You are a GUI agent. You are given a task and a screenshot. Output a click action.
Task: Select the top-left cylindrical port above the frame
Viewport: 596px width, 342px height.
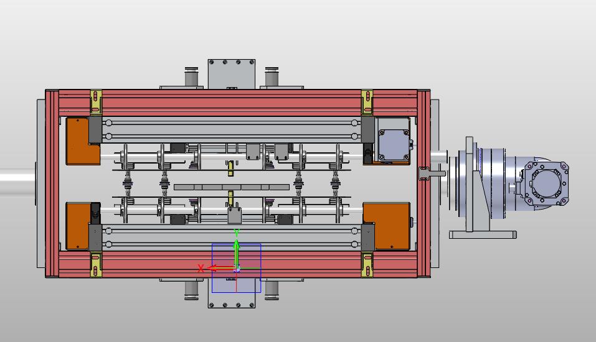[x=192, y=76]
